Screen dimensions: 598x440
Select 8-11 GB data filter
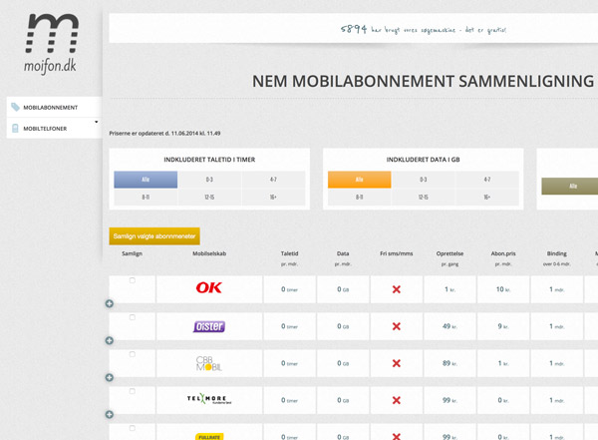pos(359,198)
